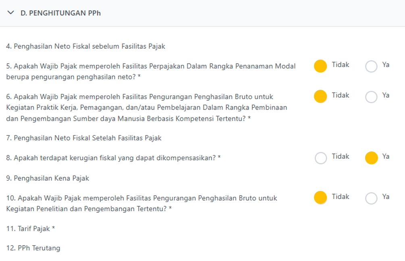Click row 4 Penghasilan Neto Fiskal sebelum Fasilitas

pos(85,46)
